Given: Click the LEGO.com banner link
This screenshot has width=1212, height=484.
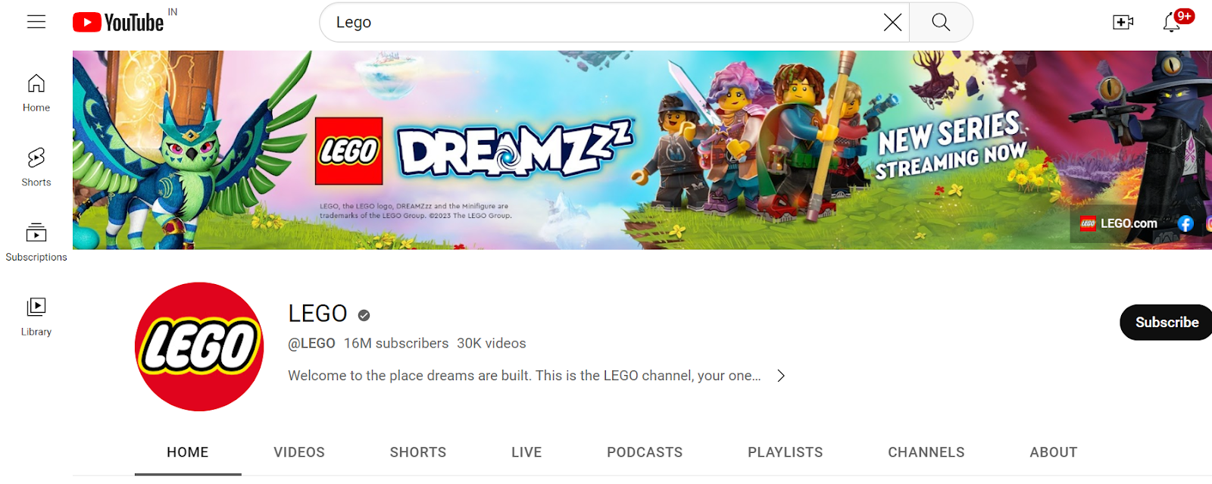Looking at the screenshot, I should [1119, 223].
